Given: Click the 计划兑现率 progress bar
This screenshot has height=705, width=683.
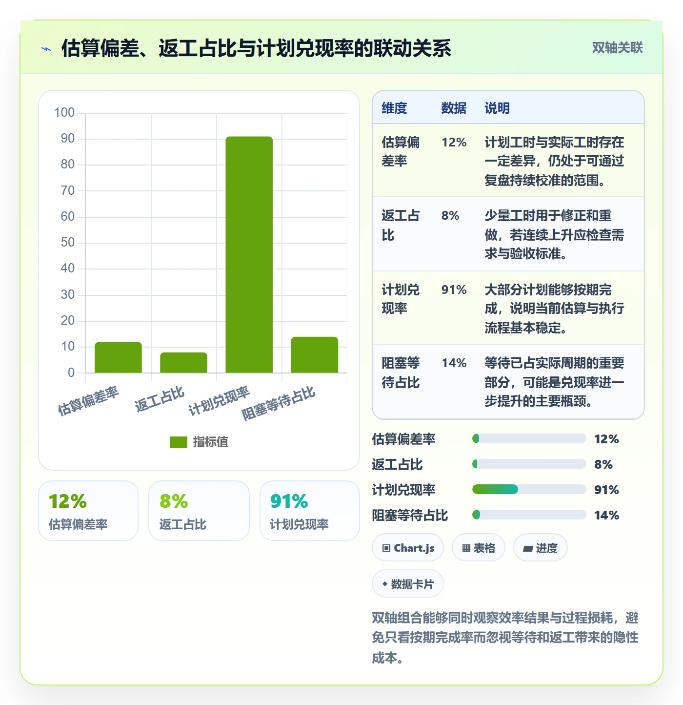Looking at the screenshot, I should pyautogui.click(x=529, y=489).
